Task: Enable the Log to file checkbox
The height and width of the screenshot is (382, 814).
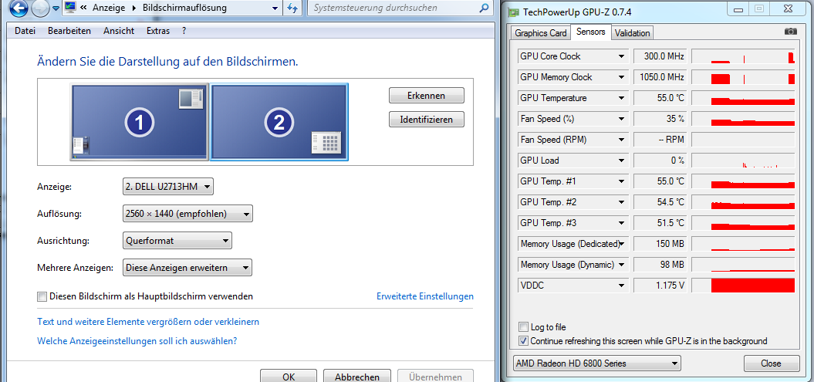Action: tap(524, 327)
